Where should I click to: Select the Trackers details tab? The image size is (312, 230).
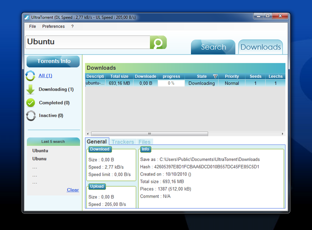pos(123,142)
